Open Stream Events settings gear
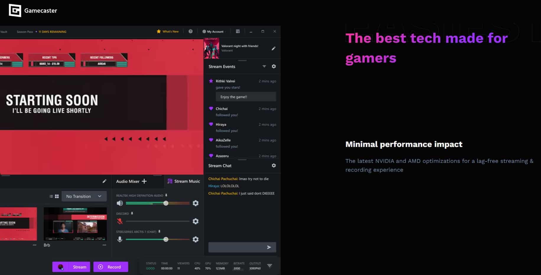The image size is (541, 275). [x=274, y=66]
